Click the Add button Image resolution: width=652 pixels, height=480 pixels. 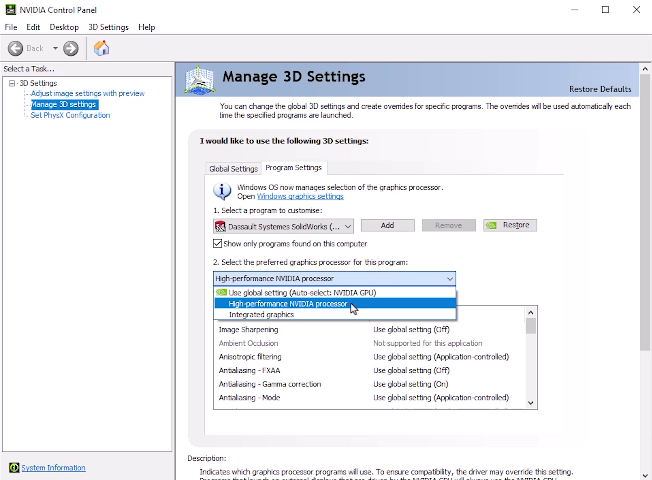coord(387,225)
